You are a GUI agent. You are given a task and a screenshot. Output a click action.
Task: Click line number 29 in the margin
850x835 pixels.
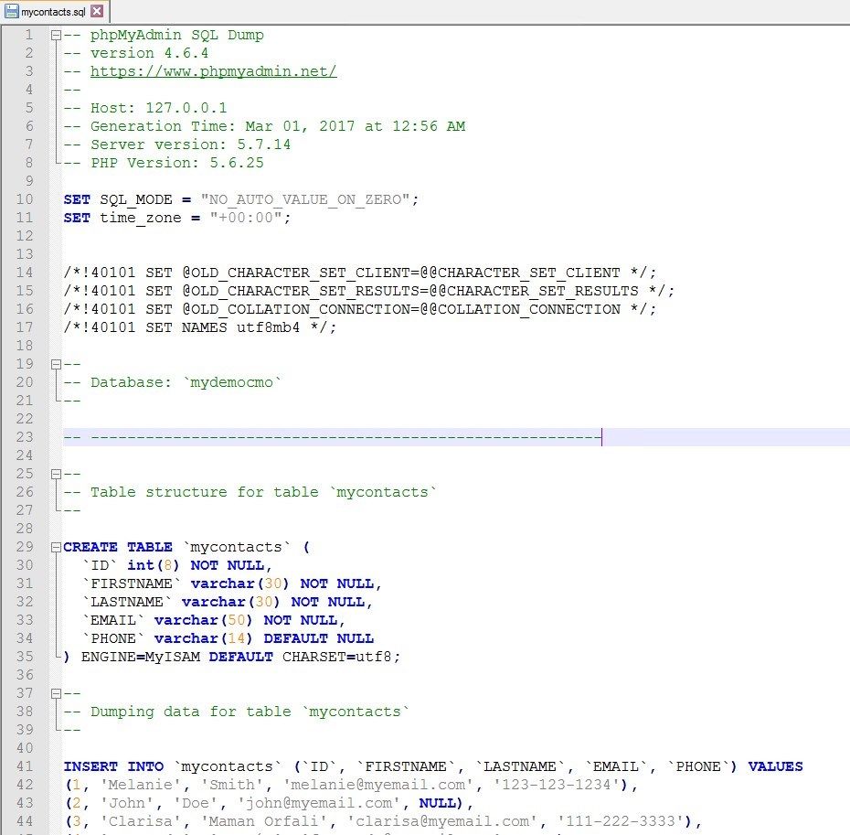click(x=25, y=547)
